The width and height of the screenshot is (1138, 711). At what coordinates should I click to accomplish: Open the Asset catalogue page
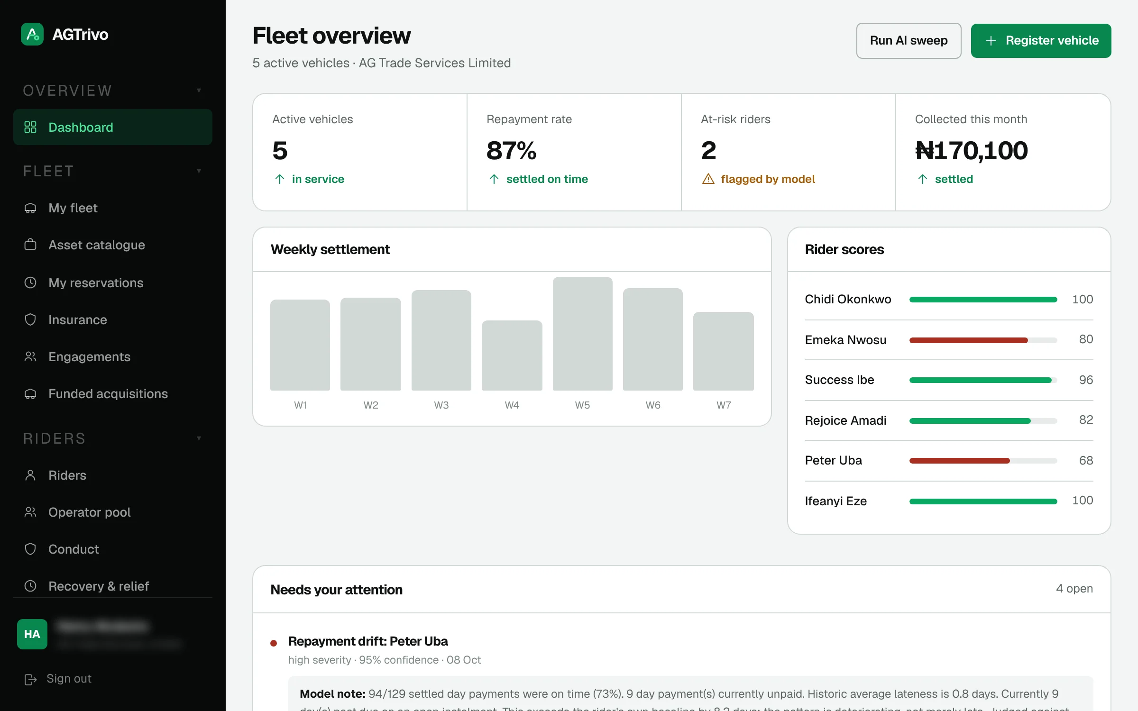tap(112, 245)
